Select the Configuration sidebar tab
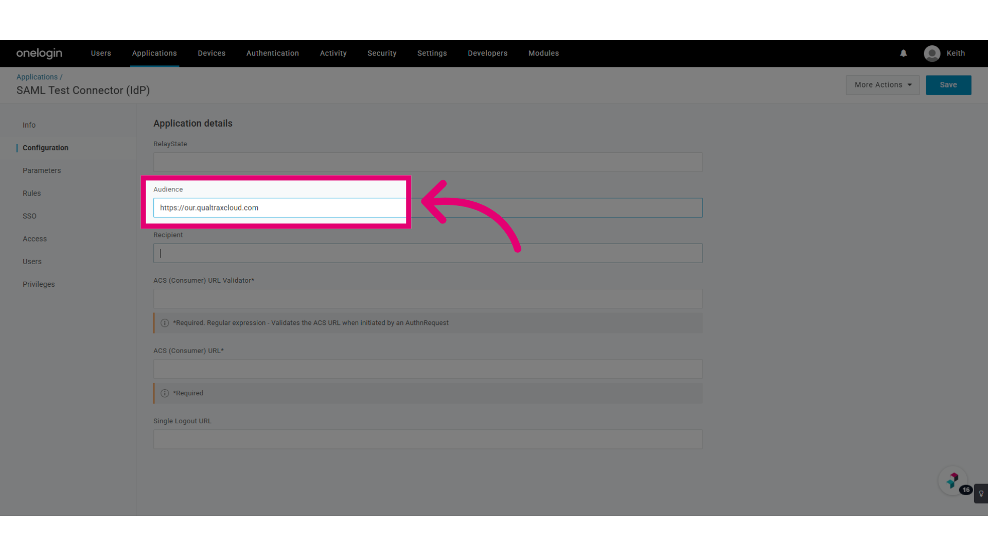The height and width of the screenshot is (556, 988). click(x=45, y=148)
